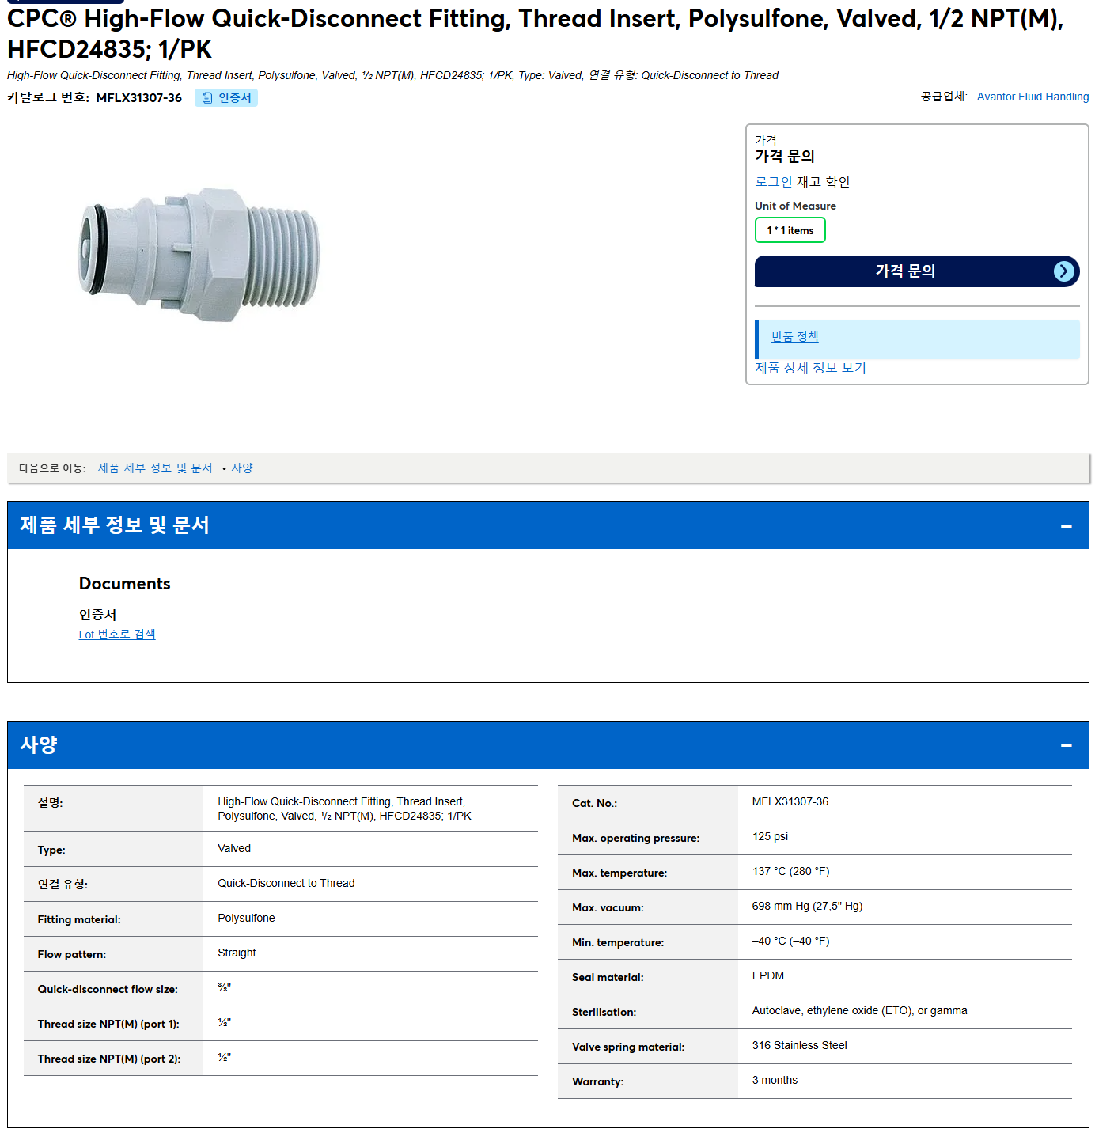This screenshot has height=1144, width=1095.
Task: Click the Quick-disconnect flow size value
Action: [224, 988]
